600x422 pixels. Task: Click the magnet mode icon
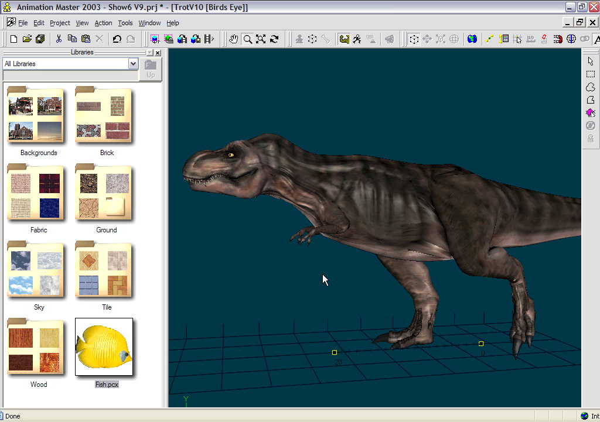pyautogui.click(x=557, y=39)
